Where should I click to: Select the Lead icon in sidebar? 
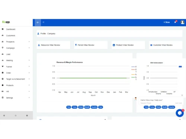click(x=3, y=54)
